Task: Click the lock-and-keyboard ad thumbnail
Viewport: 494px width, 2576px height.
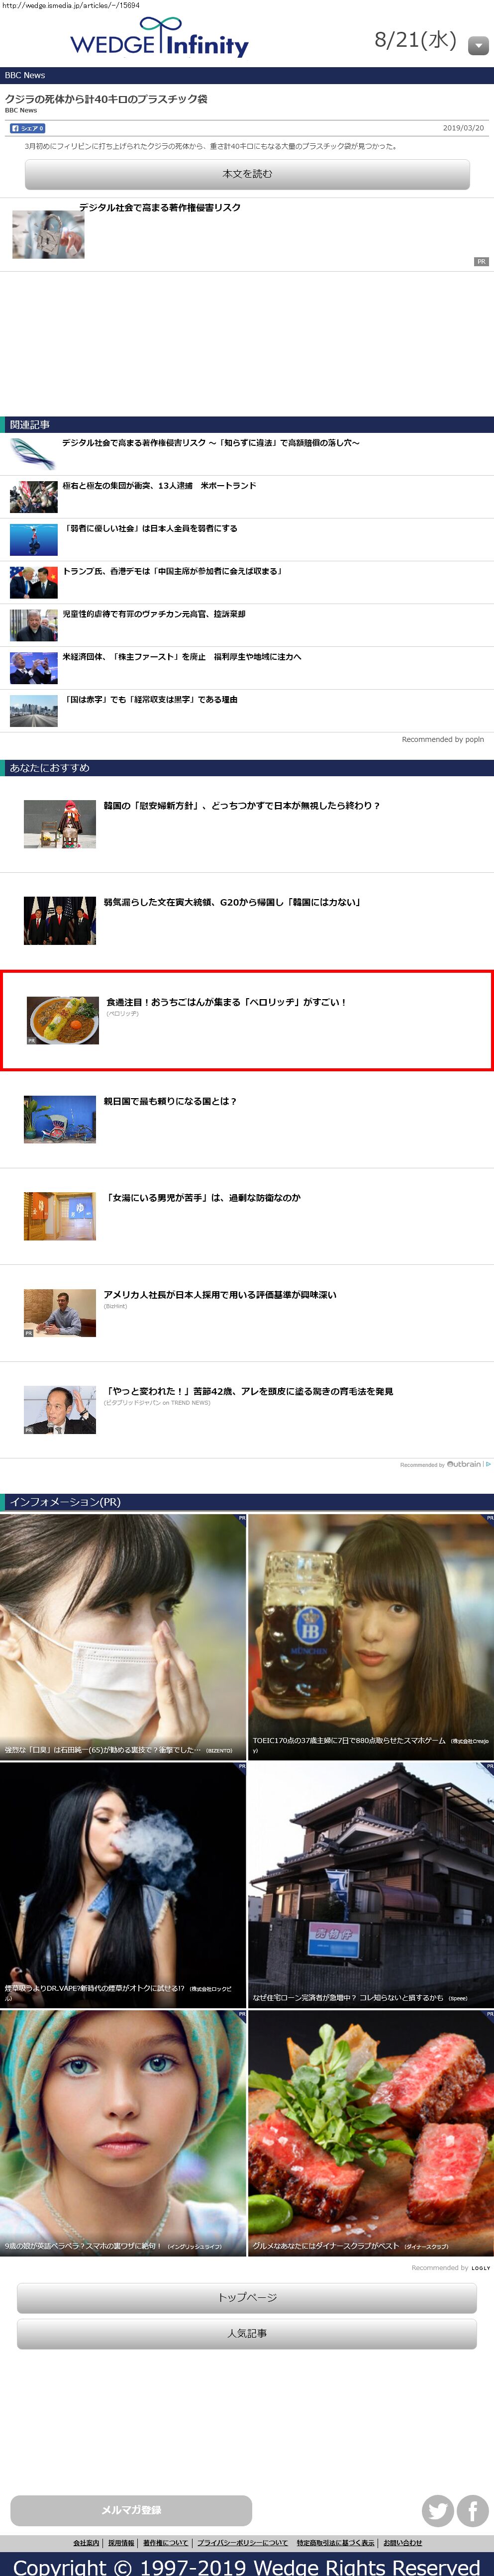Action: 48,235
